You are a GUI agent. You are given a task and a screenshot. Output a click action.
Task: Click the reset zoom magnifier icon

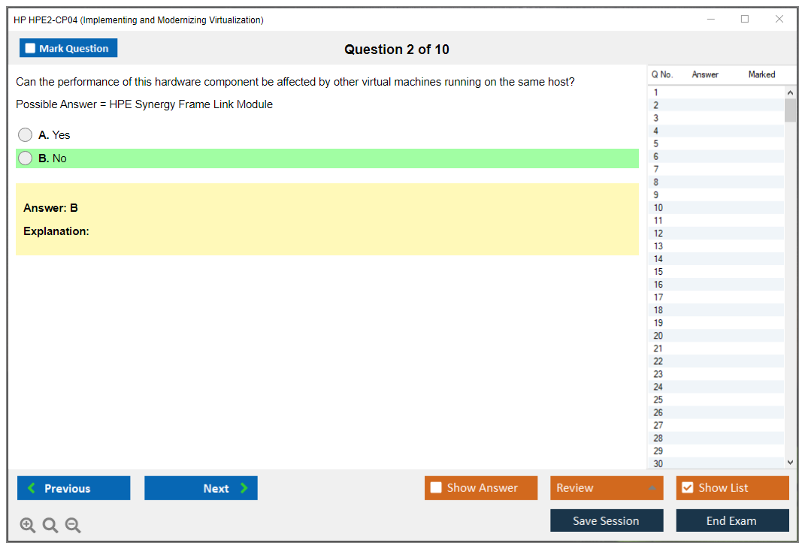click(50, 526)
